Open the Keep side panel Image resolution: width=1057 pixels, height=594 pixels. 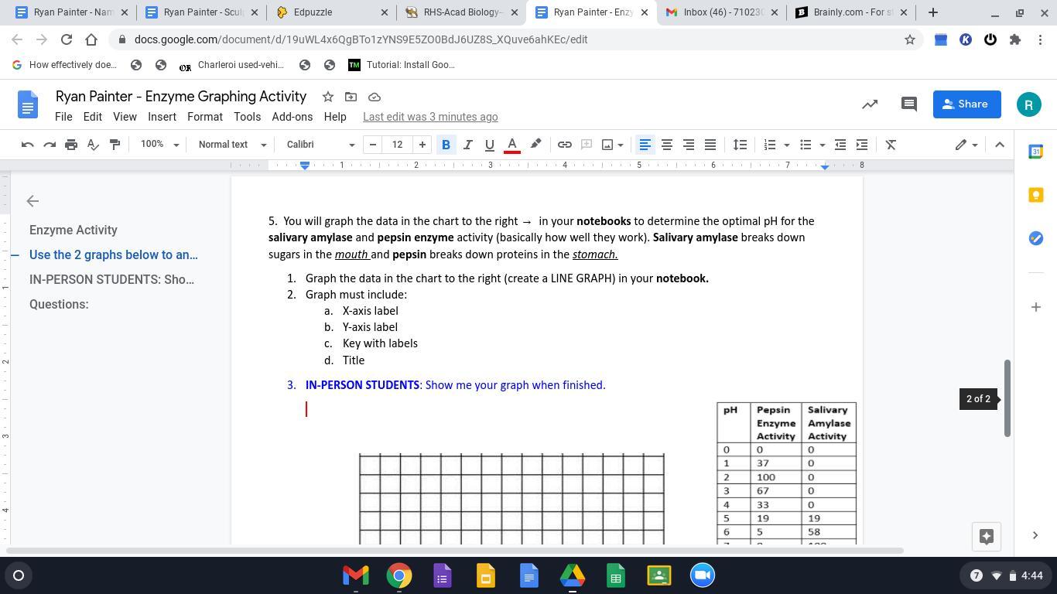(x=1036, y=195)
